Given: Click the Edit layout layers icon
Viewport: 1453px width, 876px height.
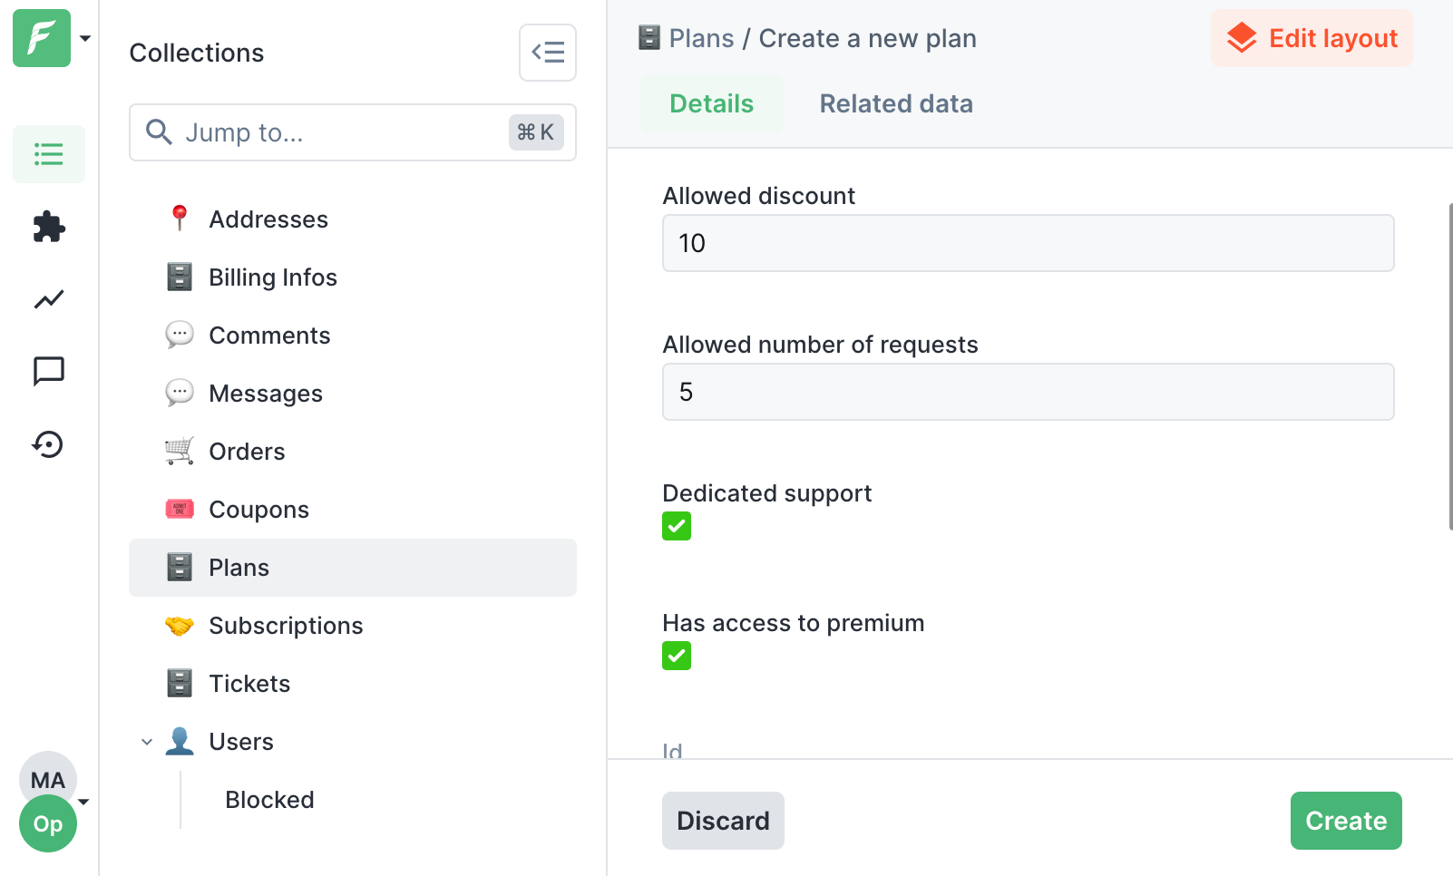Looking at the screenshot, I should [x=1242, y=38].
